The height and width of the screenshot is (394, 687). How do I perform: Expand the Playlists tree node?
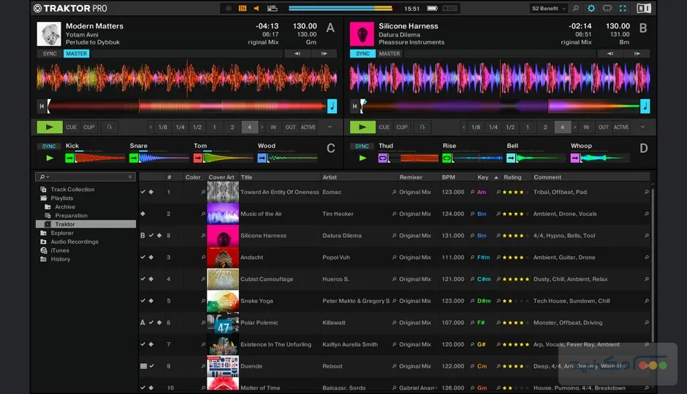(x=61, y=198)
